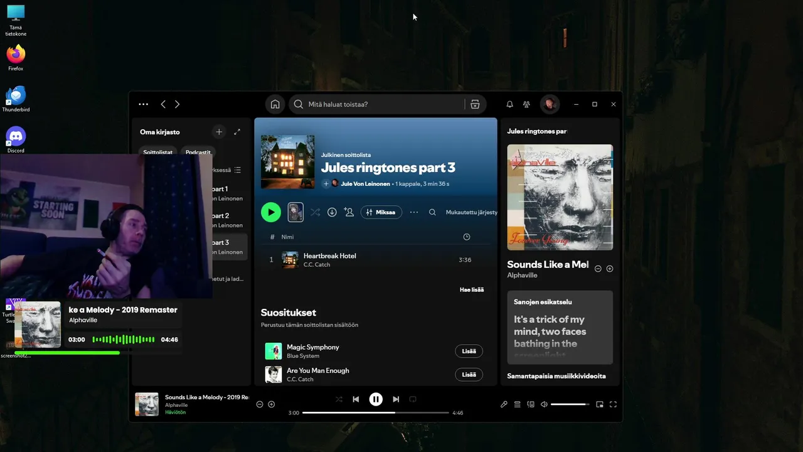Expand the Oma kirjasto library panel
The width and height of the screenshot is (803, 452).
pos(237,132)
